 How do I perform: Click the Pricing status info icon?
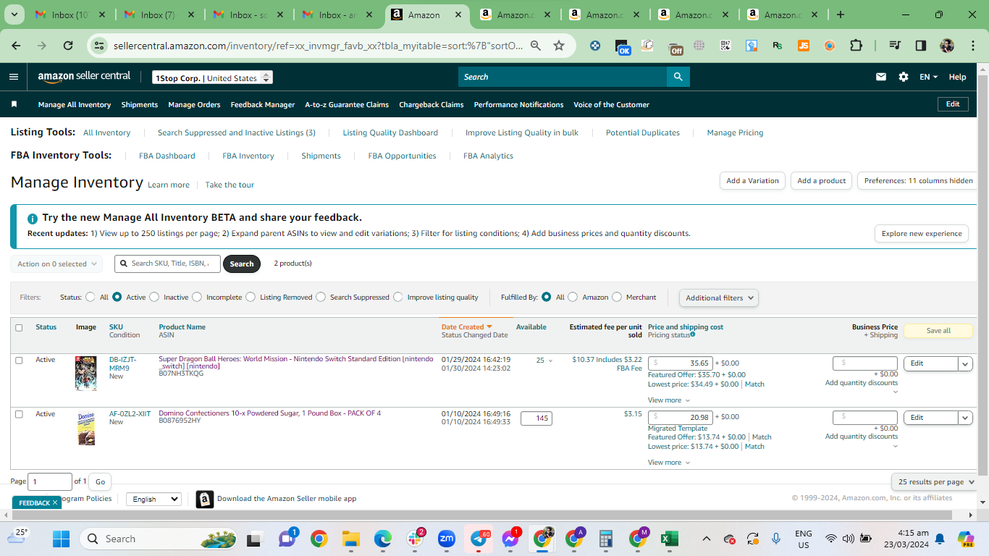tap(693, 334)
